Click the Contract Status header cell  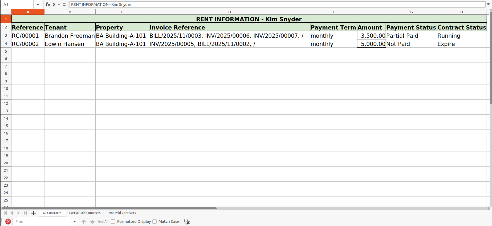click(x=462, y=27)
